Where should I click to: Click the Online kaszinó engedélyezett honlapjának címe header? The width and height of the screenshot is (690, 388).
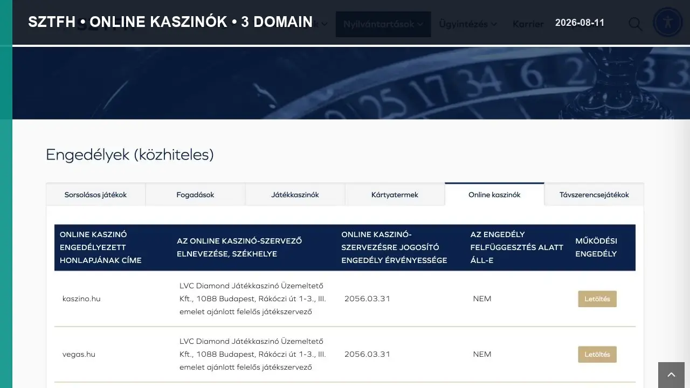click(x=101, y=247)
